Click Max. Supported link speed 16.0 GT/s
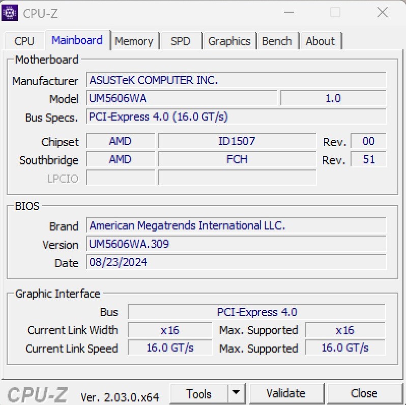406x405 pixels. coord(345,348)
